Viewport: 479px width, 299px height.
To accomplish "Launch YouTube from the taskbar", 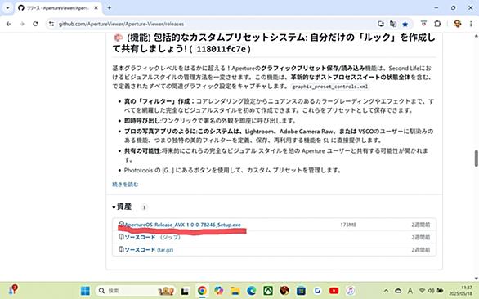I will [334, 291].
